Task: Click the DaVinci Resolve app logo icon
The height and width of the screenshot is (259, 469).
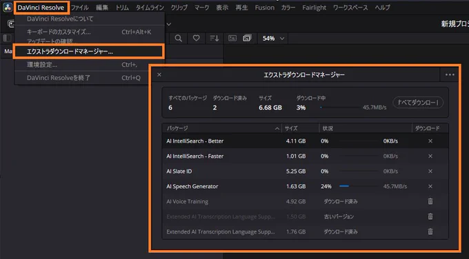Action: coord(8,8)
